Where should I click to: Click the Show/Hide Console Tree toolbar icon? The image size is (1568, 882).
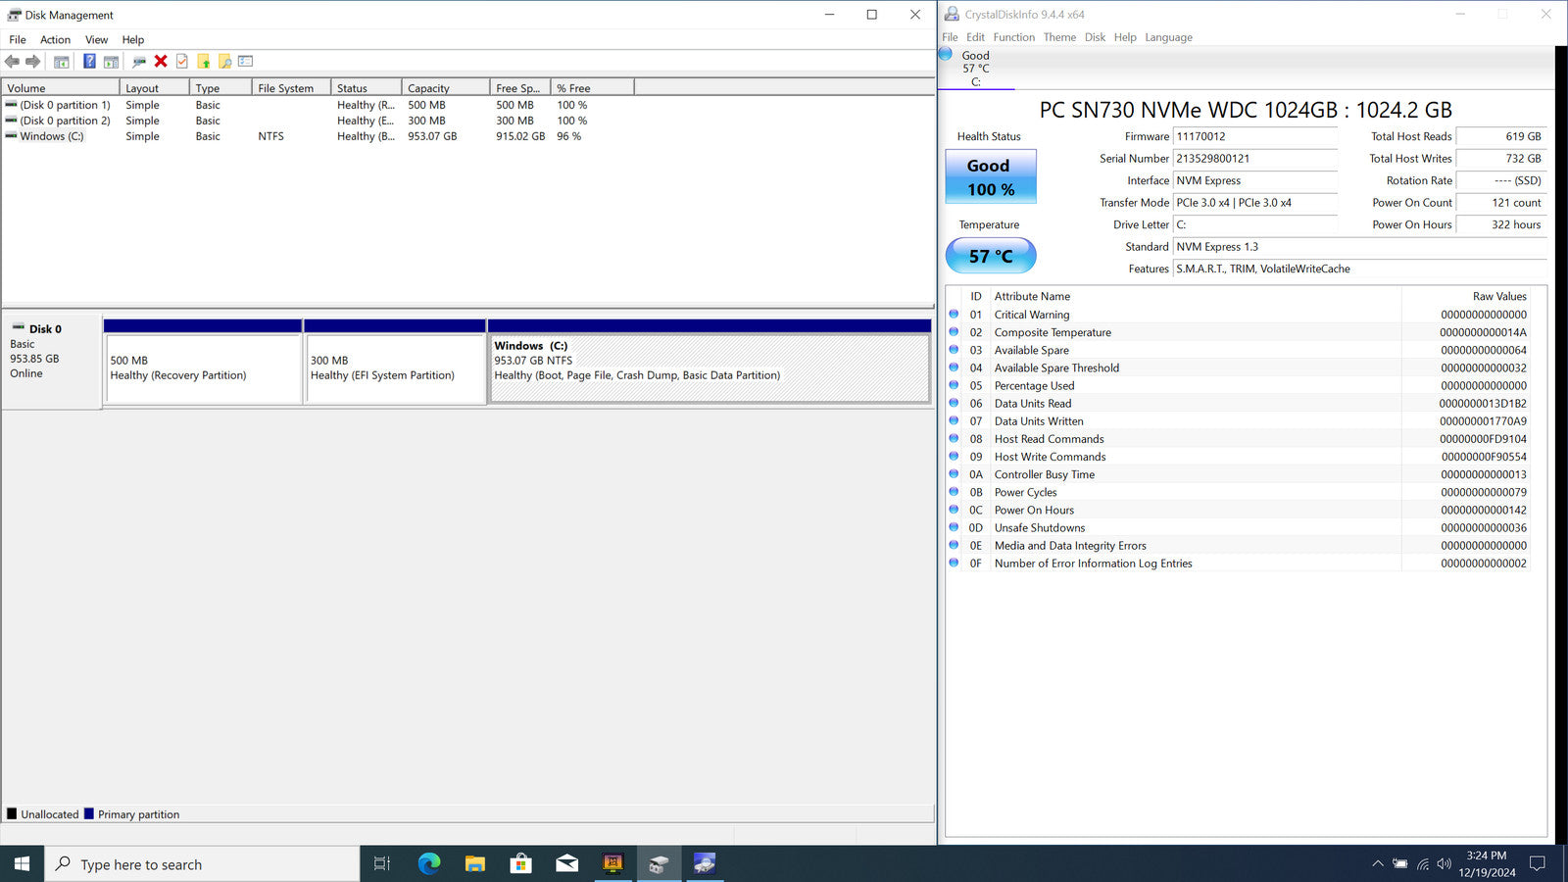pyautogui.click(x=61, y=62)
